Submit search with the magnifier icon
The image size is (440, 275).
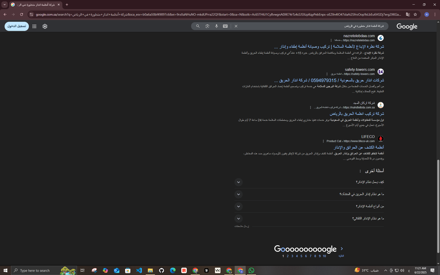point(198,26)
